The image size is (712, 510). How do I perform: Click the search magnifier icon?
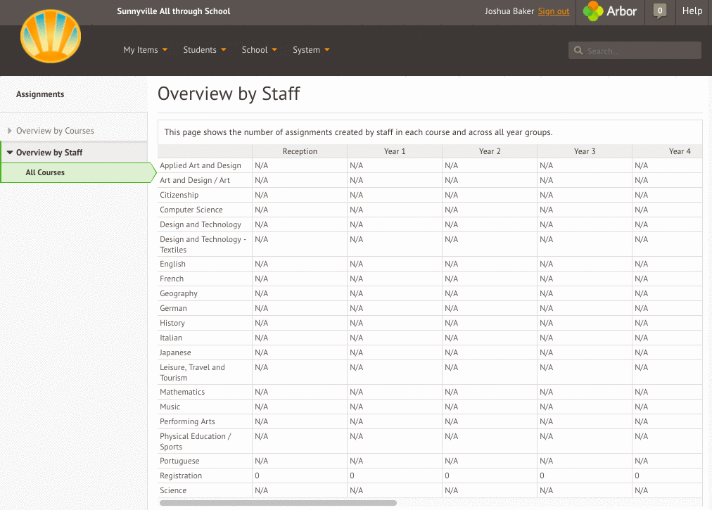pos(578,51)
